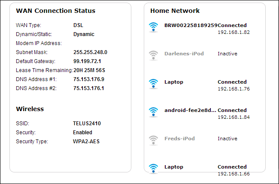279x184 pixels.
Task: Open the android-fee2e8d device entry
Action: (190, 110)
